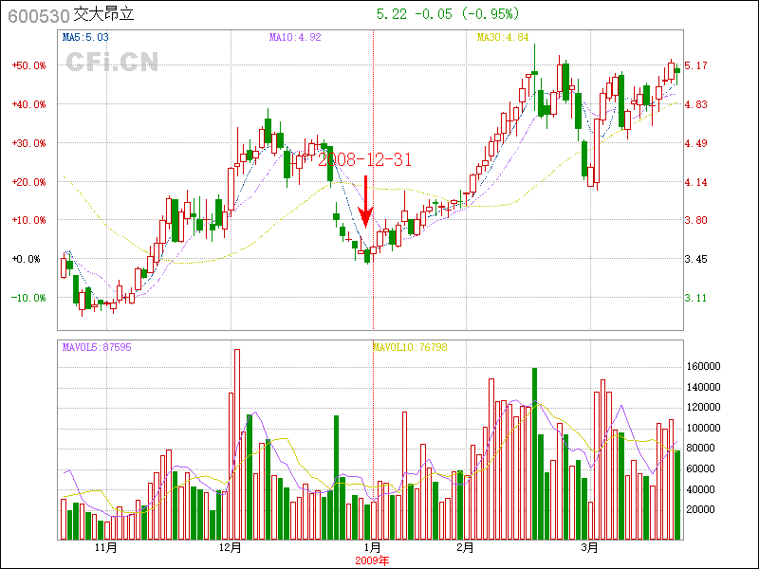Click the current price 5.22 at top

[393, 14]
